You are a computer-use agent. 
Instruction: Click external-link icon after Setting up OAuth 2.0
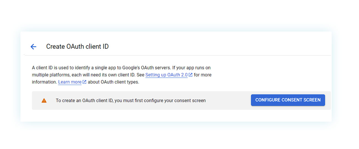tap(191, 75)
